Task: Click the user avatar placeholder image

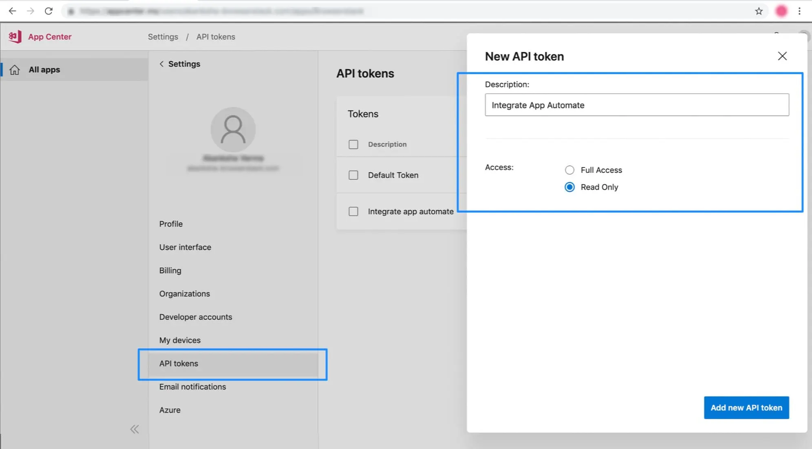Action: (x=233, y=130)
